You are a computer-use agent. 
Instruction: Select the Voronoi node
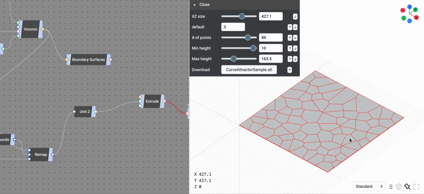30,29
